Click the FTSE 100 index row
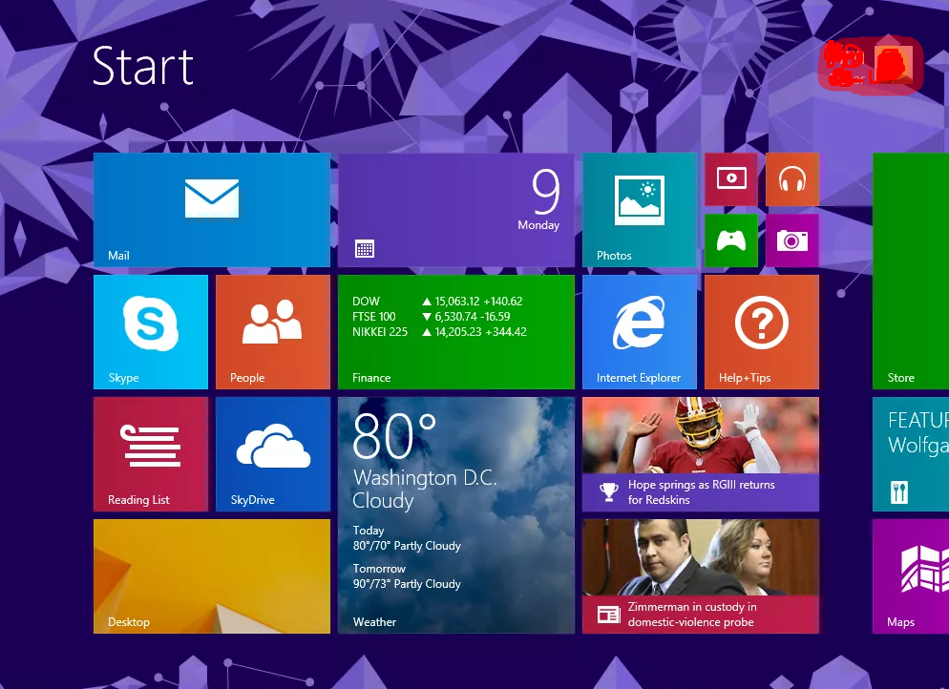 coord(431,317)
